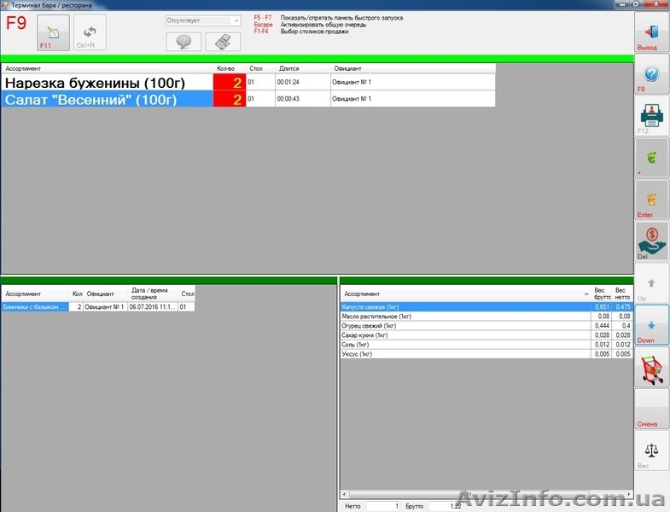Click the Вес scales icon
The height and width of the screenshot is (512, 670).
(x=651, y=451)
